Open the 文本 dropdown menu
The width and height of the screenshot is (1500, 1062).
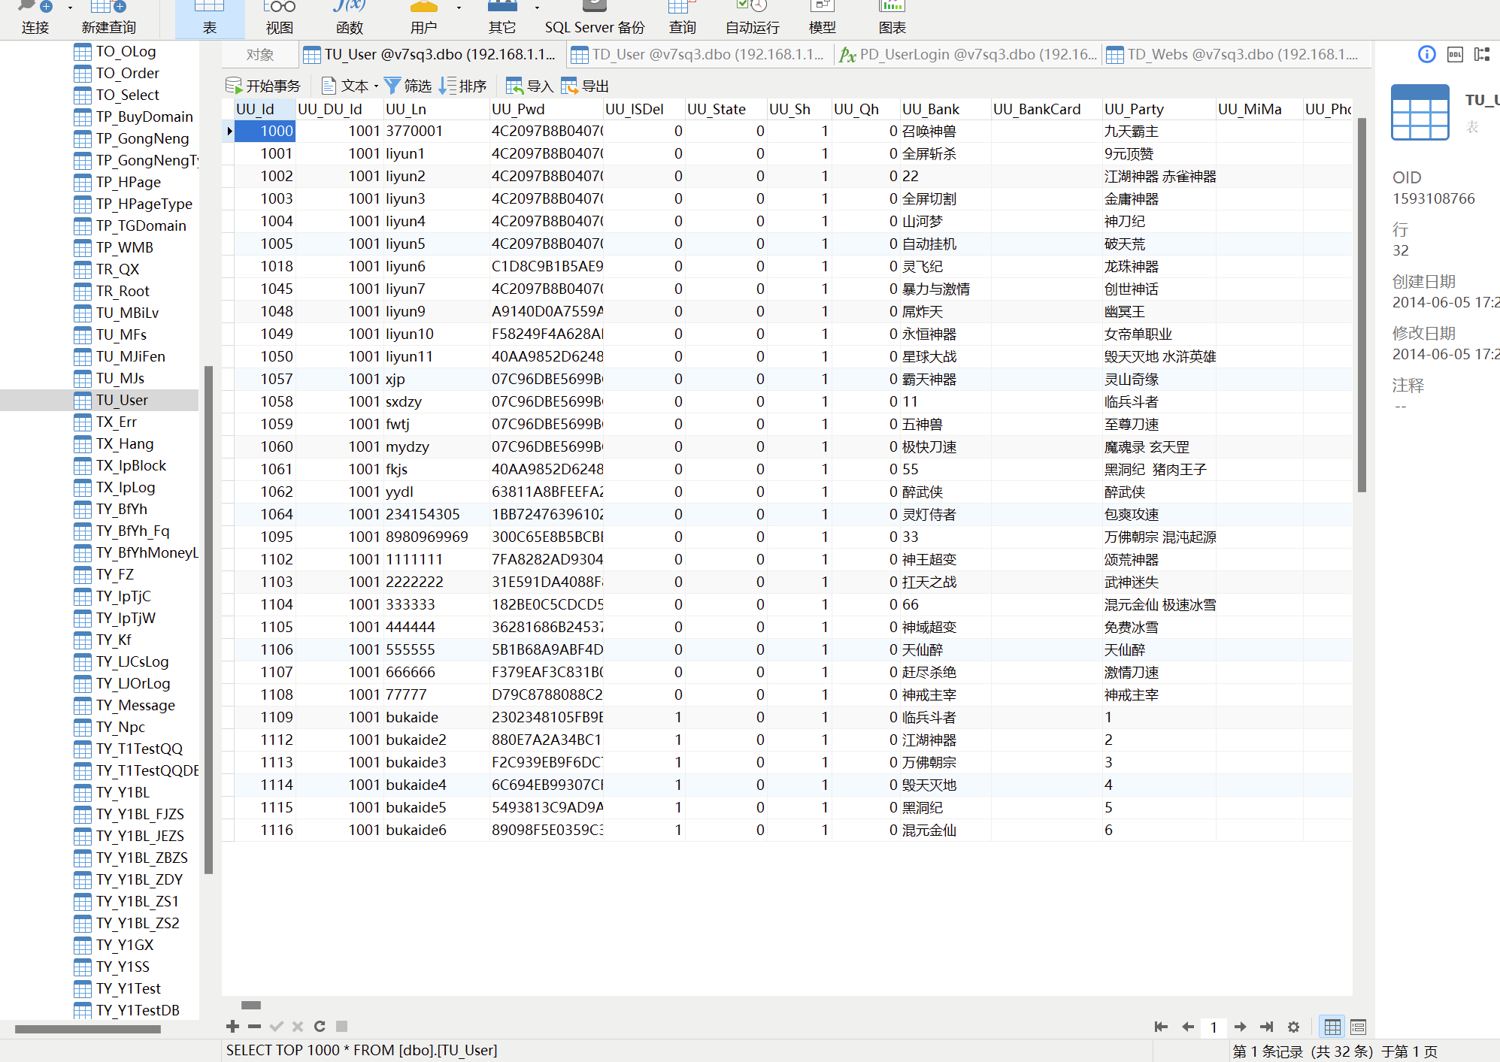click(x=376, y=86)
